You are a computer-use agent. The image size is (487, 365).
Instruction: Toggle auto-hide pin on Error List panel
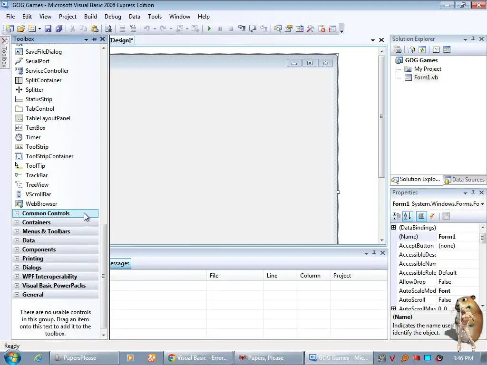(x=374, y=253)
